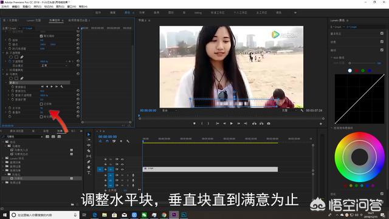
Task: Select the Type tool
Action: coord(89,172)
